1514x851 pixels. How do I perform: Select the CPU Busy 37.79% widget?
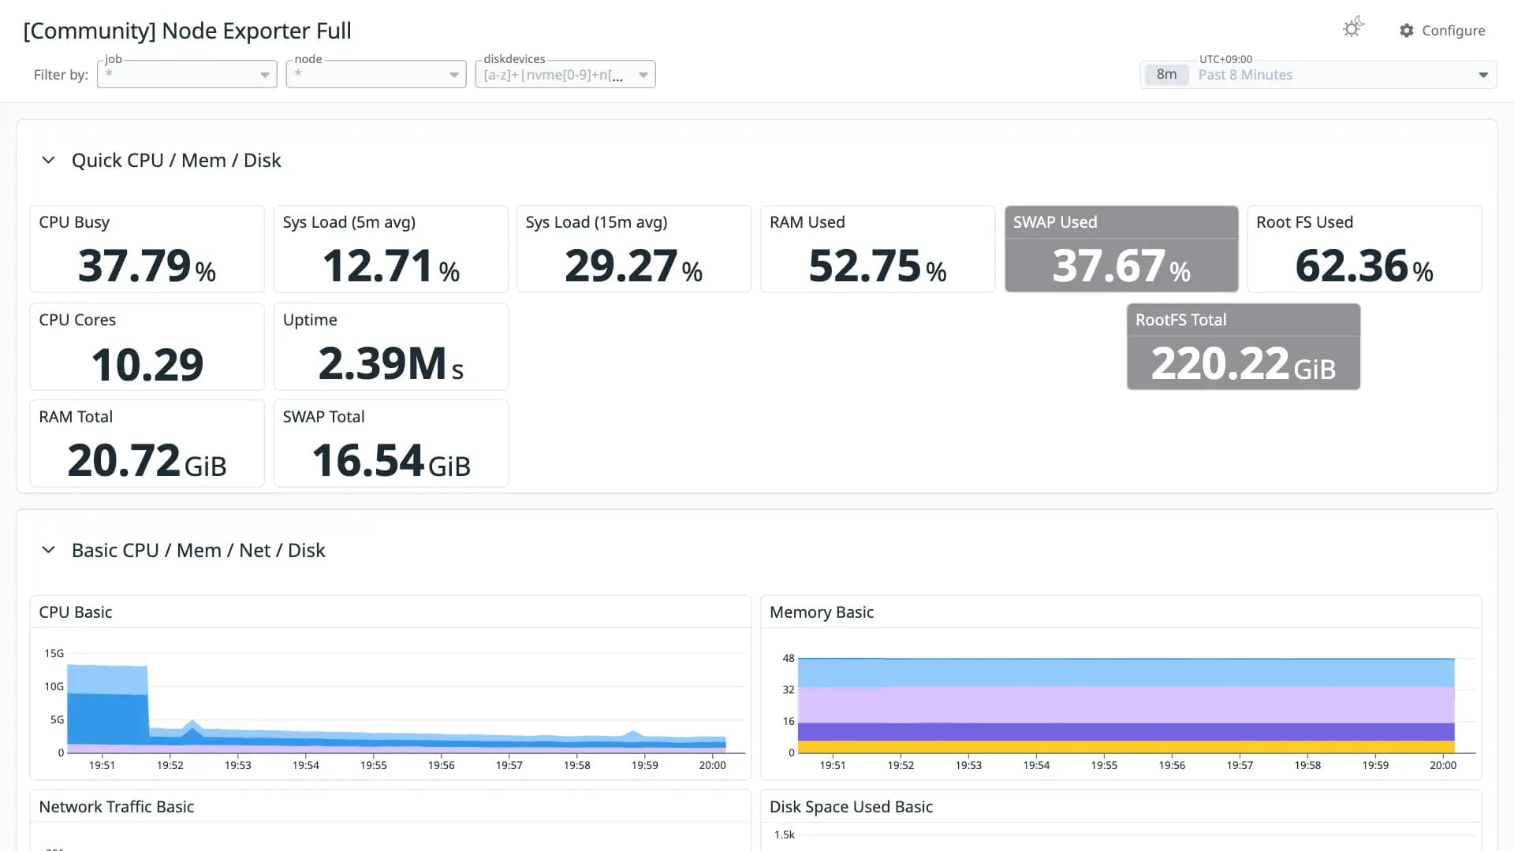point(147,249)
